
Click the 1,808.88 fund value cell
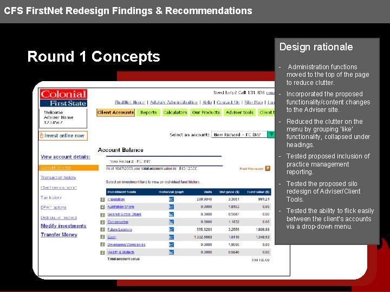[262, 229]
